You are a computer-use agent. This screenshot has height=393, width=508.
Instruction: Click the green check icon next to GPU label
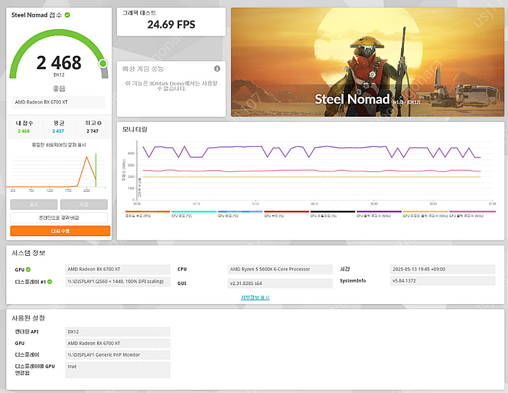pyautogui.click(x=28, y=269)
